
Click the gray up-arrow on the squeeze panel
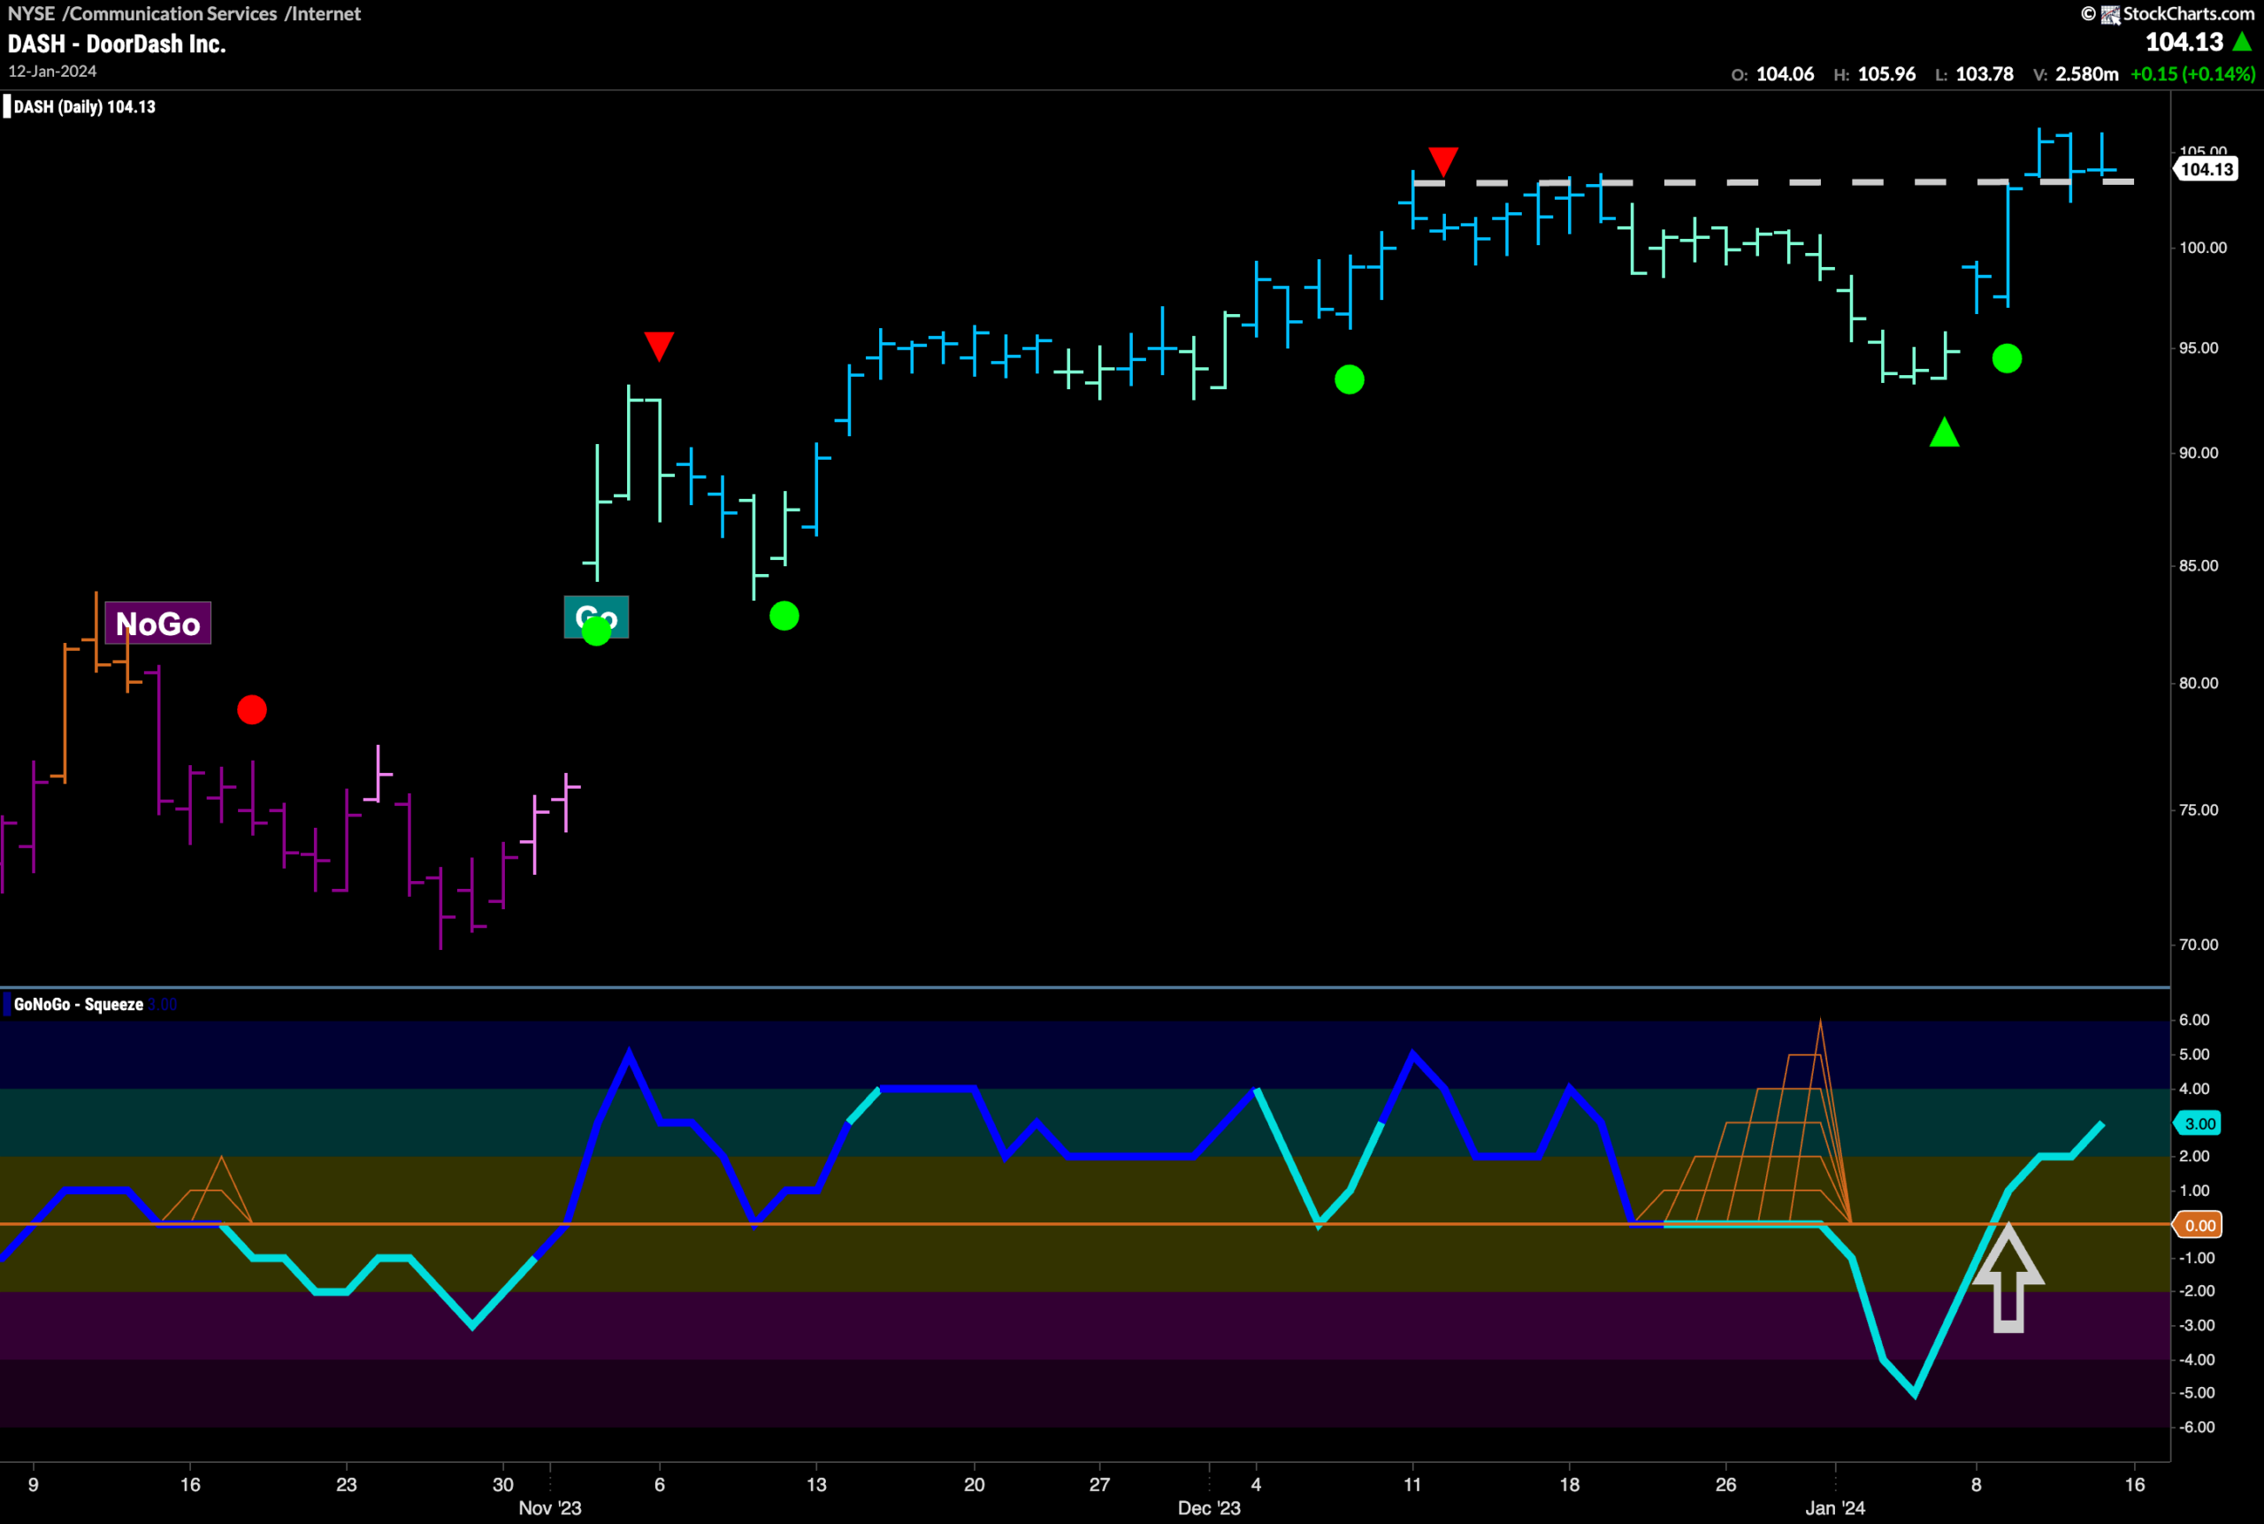pos(2008,1277)
